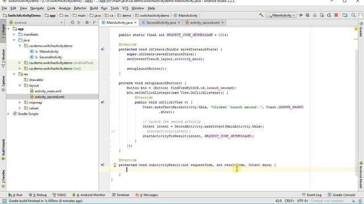Click the file lock icon in status bar

[353, 201]
